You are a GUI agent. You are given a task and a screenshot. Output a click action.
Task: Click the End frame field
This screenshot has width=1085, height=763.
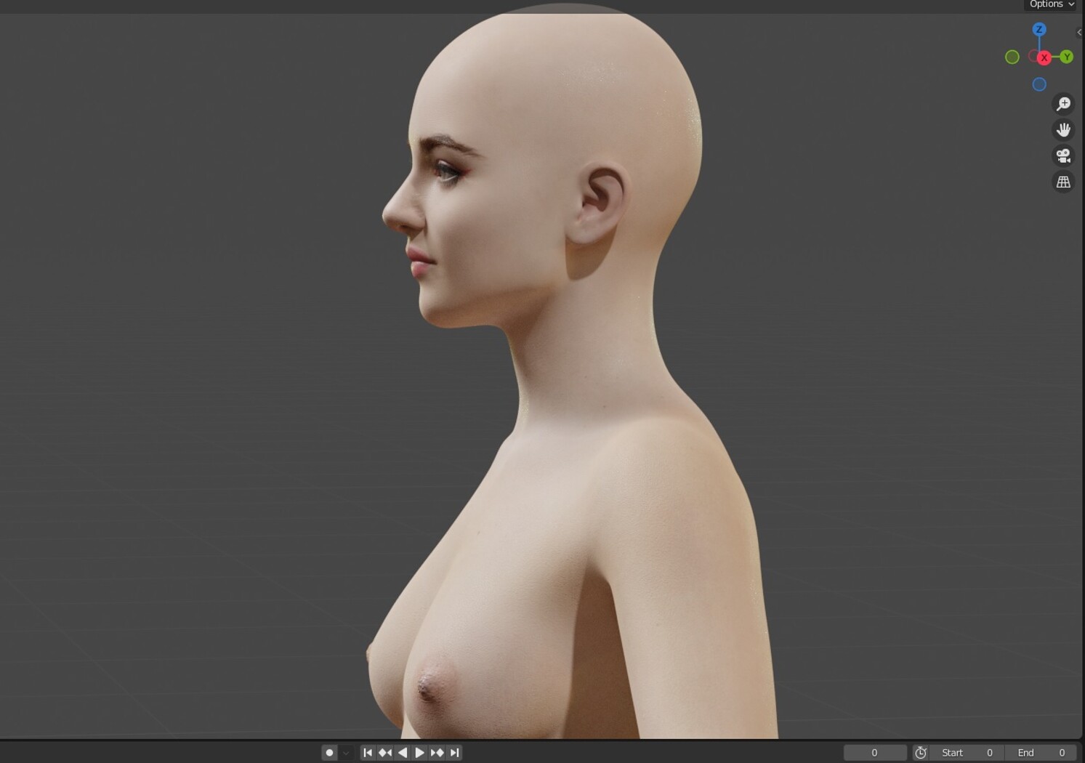click(1041, 753)
